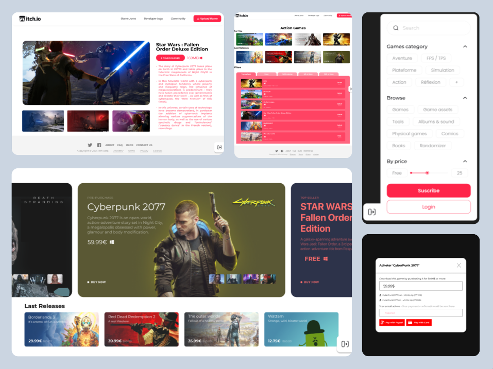
Task: Select the With demo filter tab
Action: click(287, 74)
